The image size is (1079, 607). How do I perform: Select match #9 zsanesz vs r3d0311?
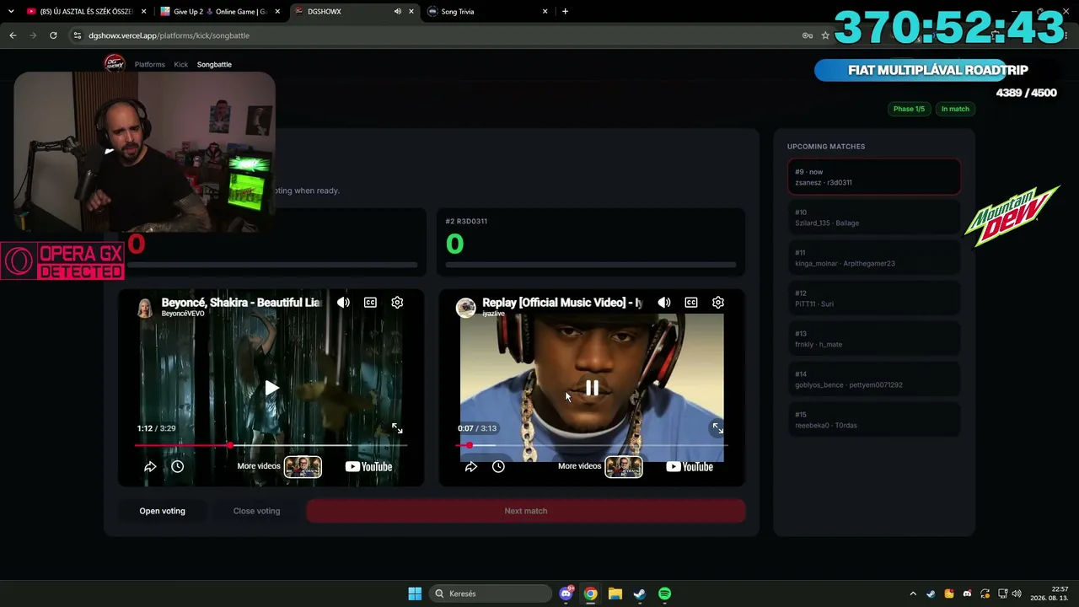pos(874,177)
